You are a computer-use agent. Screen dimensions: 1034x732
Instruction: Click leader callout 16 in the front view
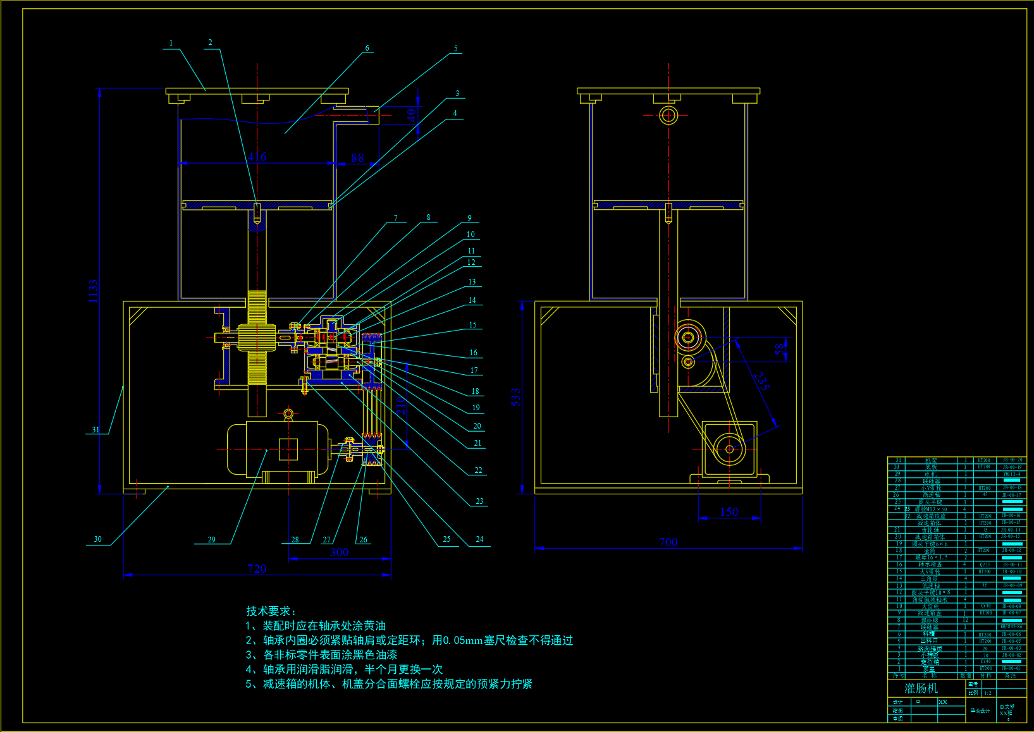[x=474, y=353]
